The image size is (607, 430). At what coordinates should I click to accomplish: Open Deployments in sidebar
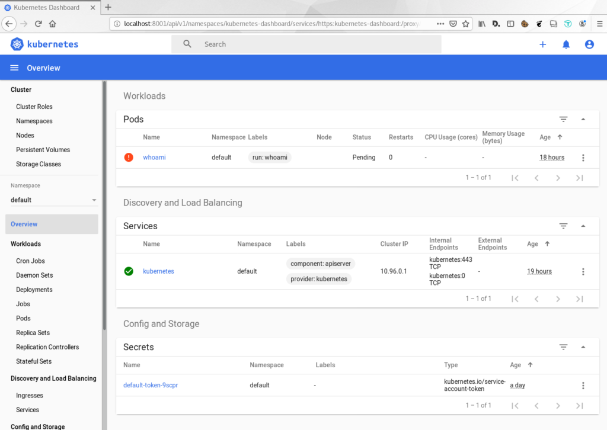click(x=34, y=290)
